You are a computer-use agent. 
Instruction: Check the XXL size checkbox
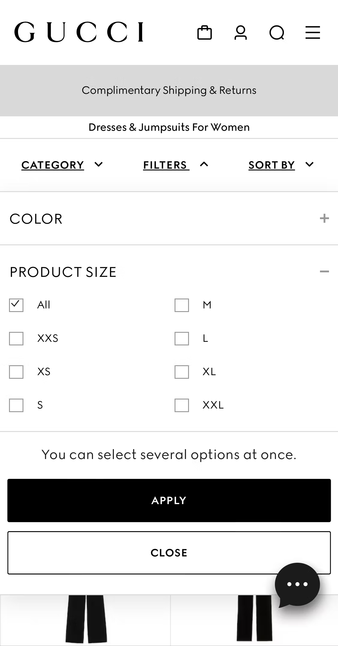(x=181, y=406)
